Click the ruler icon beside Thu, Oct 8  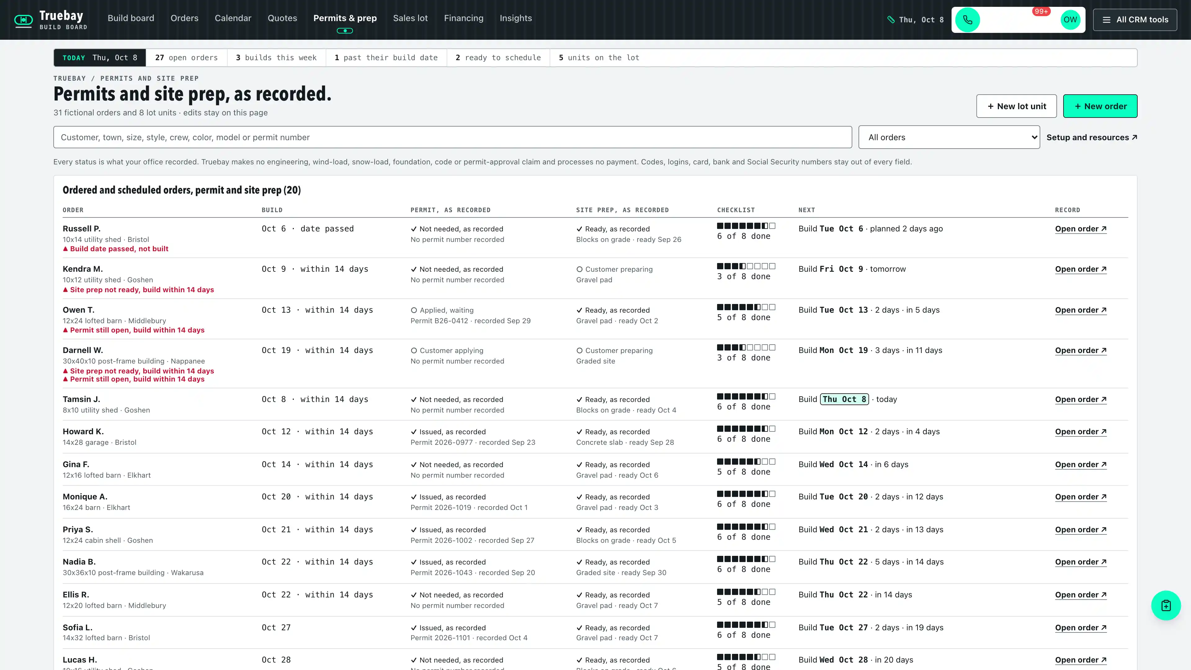pos(891,20)
